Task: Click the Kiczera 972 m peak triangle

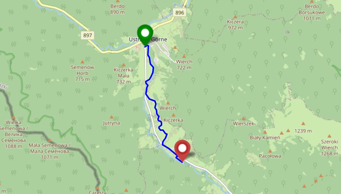Action: 235,17
